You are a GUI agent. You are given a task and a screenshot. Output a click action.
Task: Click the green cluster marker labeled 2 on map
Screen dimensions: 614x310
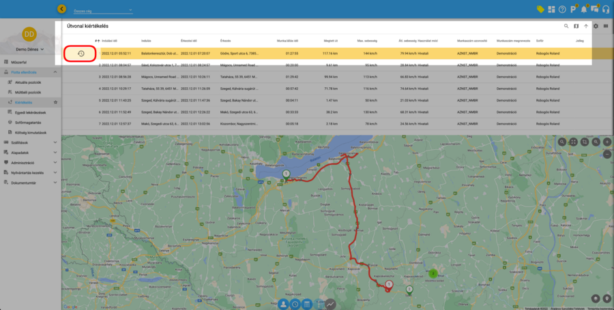(x=433, y=274)
